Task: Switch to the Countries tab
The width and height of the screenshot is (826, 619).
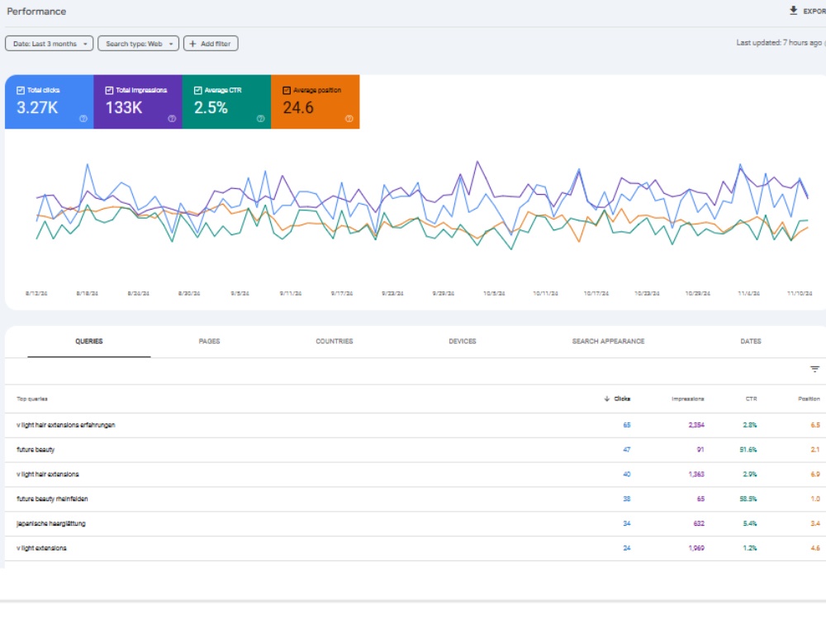Action: tap(335, 342)
